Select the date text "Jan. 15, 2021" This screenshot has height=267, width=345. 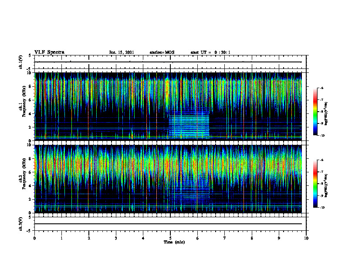tap(122, 52)
